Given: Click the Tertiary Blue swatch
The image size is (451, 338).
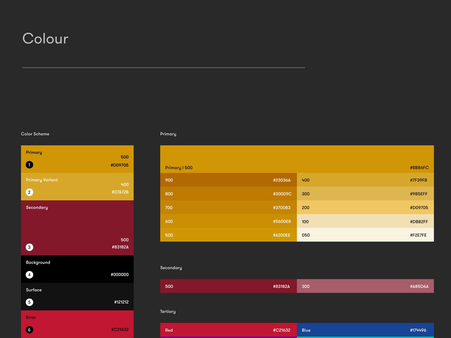Looking at the screenshot, I should [x=365, y=330].
